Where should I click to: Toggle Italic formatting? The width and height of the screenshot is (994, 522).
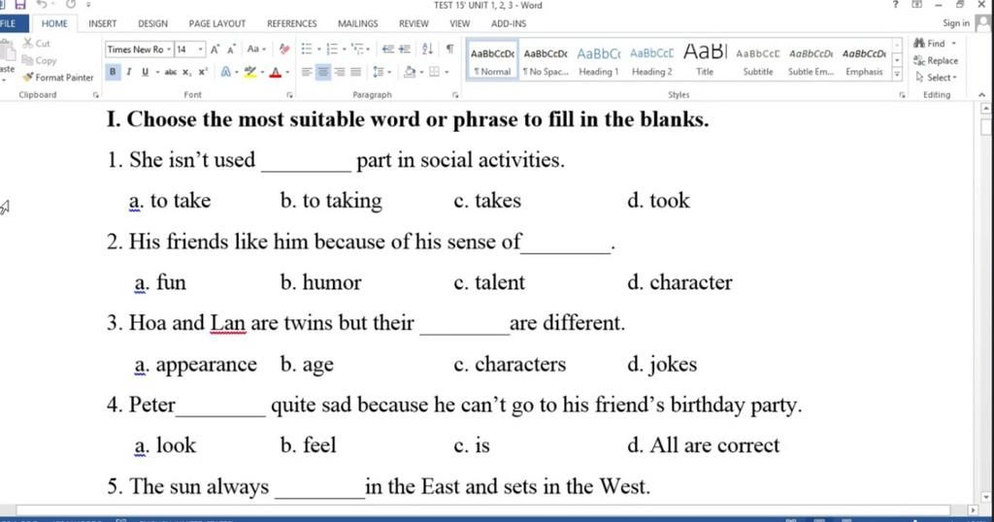click(x=129, y=72)
